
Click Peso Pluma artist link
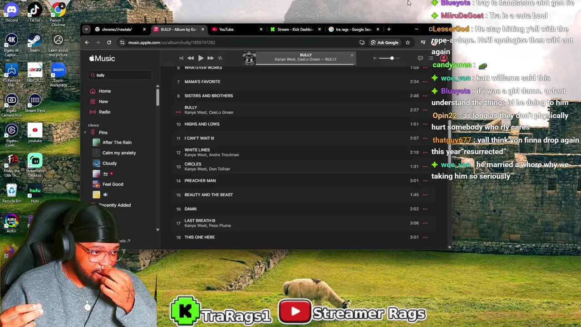[x=219, y=226]
